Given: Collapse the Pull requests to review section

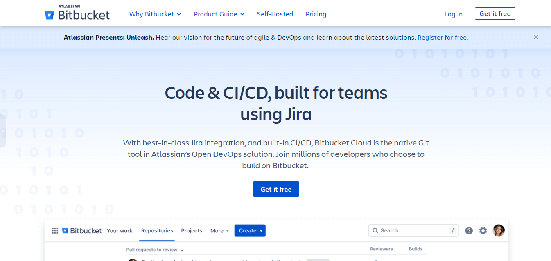Looking at the screenshot, I should pos(155,250).
